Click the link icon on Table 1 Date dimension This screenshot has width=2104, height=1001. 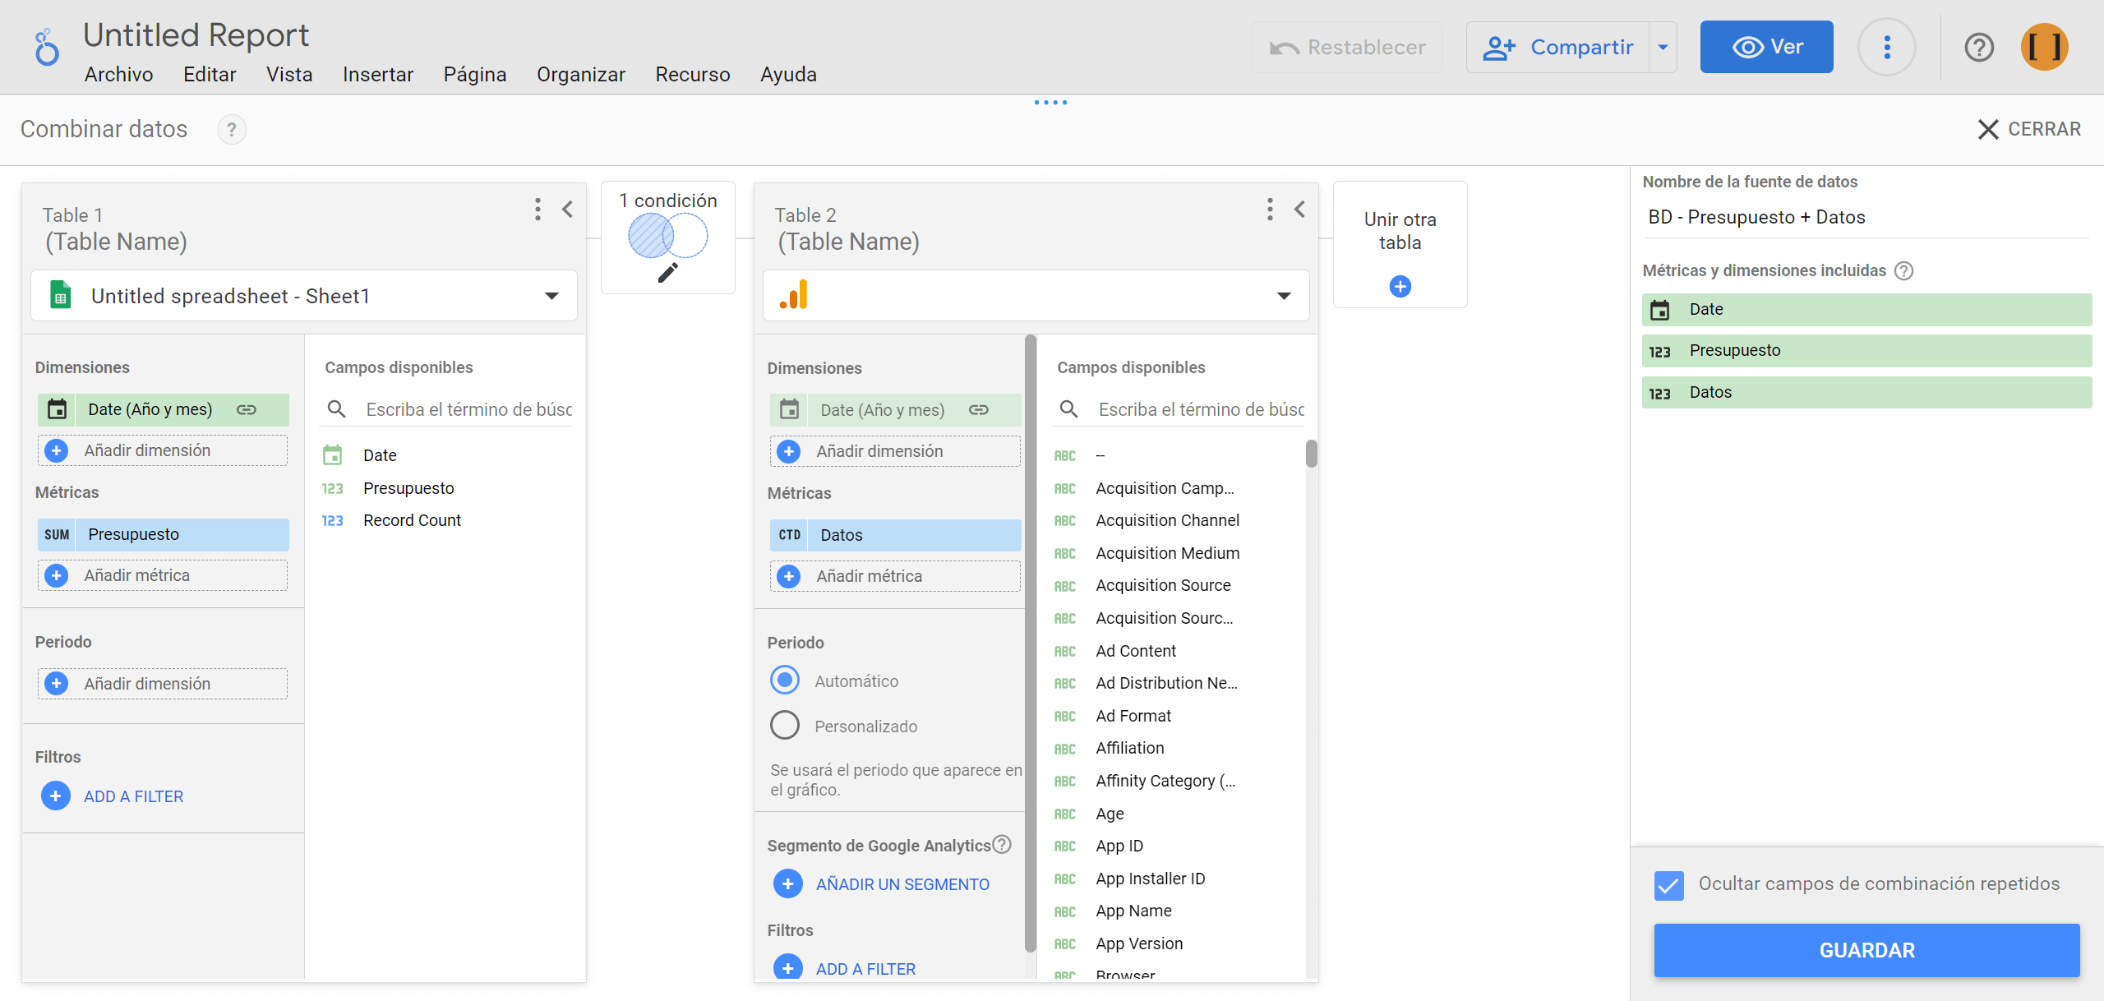point(247,409)
